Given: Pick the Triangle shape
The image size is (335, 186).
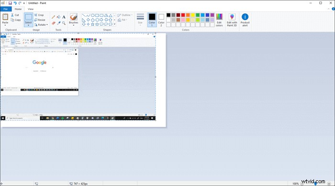Looking at the screenshot, I should pos(111,15).
